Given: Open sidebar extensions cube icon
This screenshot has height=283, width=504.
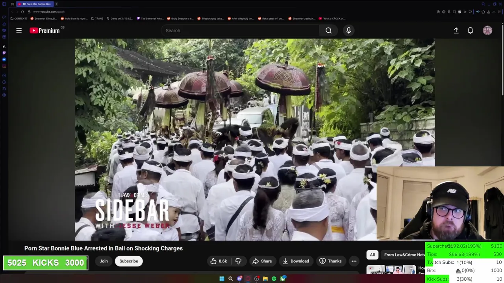Looking at the screenshot, I should point(4,88).
